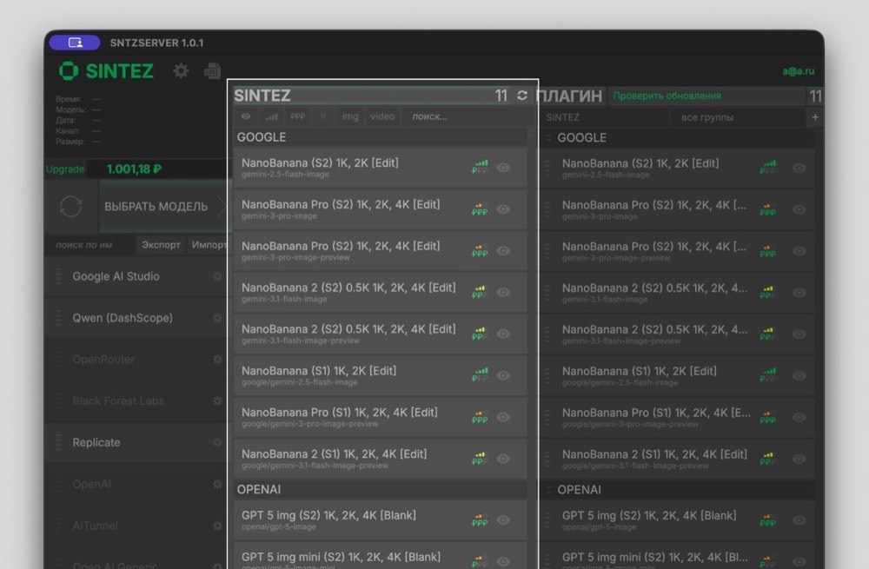Click the 1.001,18 ₽ balance value

click(134, 169)
